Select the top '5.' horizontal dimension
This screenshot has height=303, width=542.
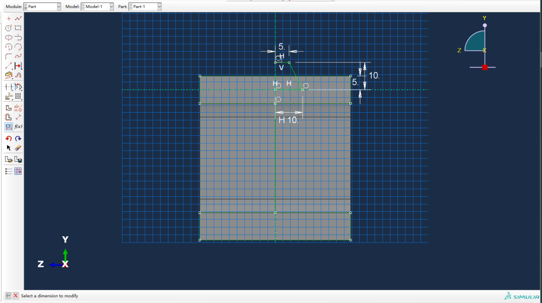tap(282, 47)
